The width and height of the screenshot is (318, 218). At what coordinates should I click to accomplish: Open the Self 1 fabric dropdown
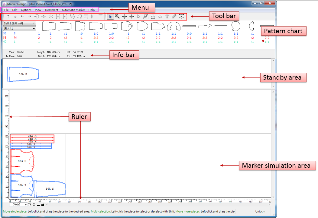(x=19, y=23)
